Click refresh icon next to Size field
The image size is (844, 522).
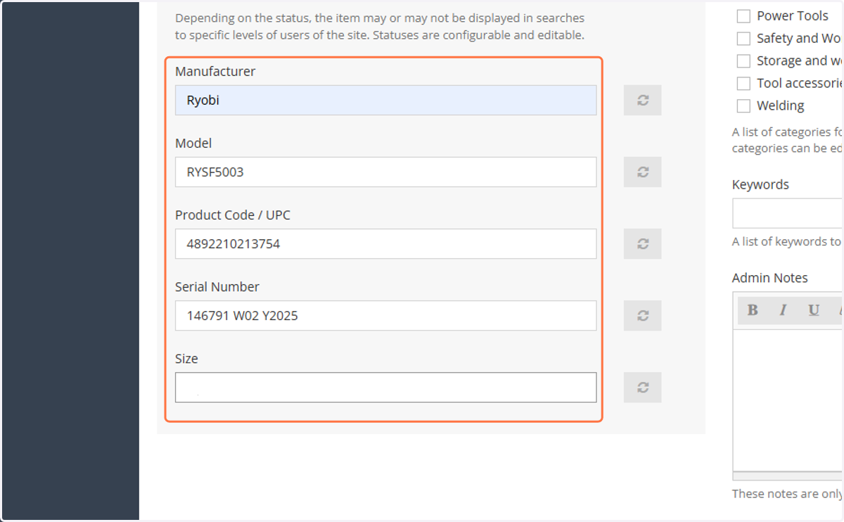pyautogui.click(x=642, y=387)
